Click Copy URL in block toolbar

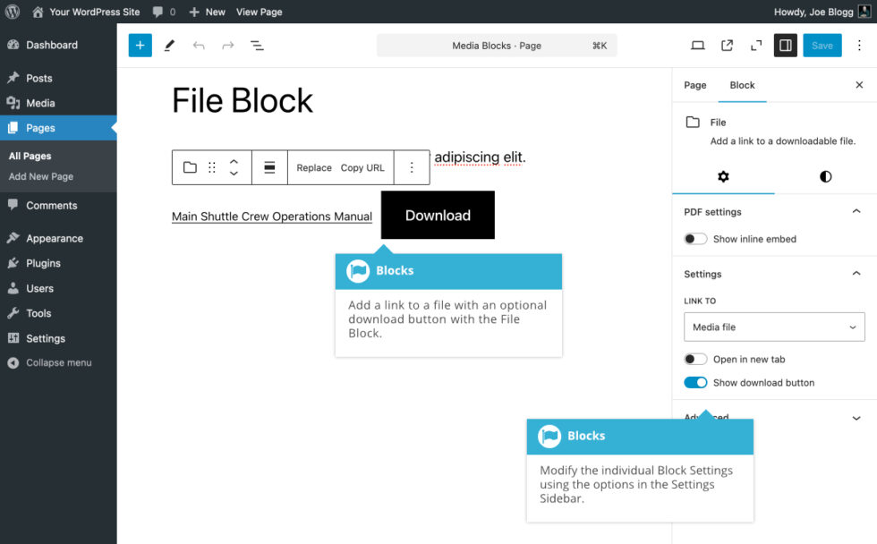click(x=362, y=167)
